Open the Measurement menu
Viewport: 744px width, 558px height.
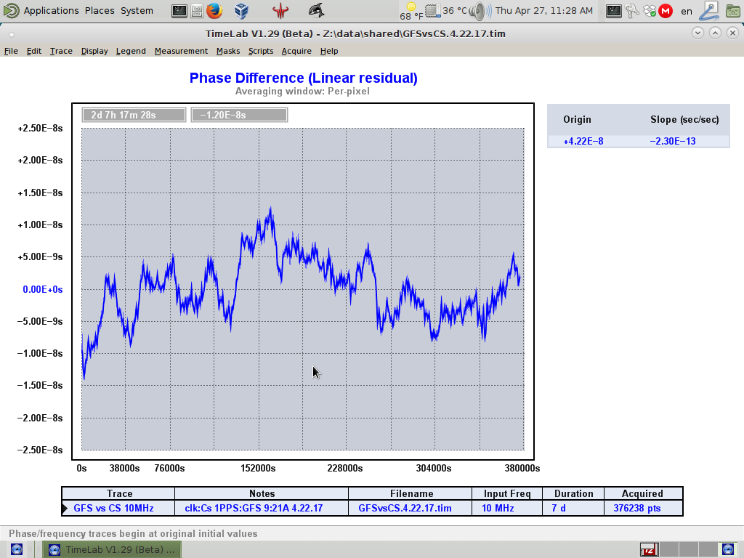[x=181, y=51]
